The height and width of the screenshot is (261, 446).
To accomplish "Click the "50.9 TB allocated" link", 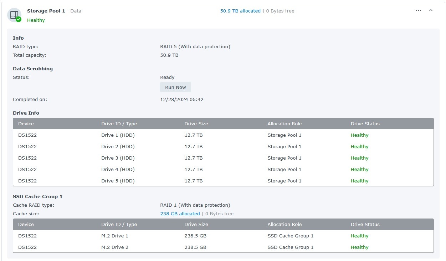I will tap(240, 11).
